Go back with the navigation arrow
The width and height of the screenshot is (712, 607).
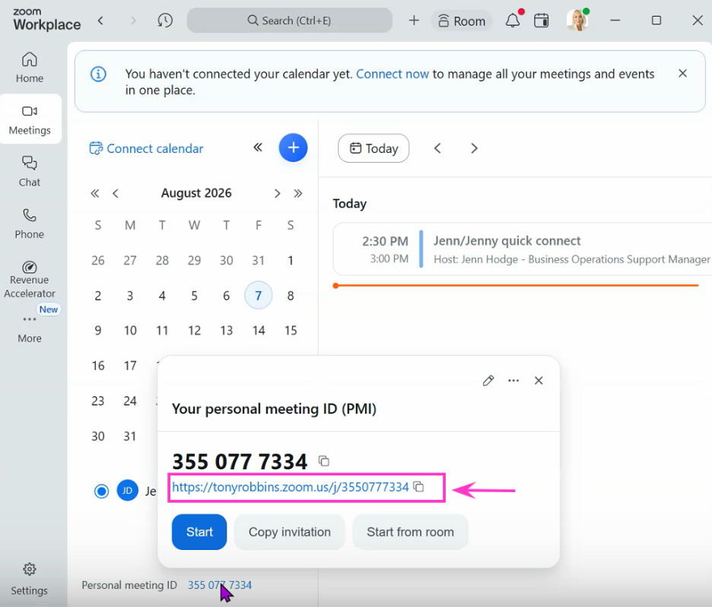101,21
